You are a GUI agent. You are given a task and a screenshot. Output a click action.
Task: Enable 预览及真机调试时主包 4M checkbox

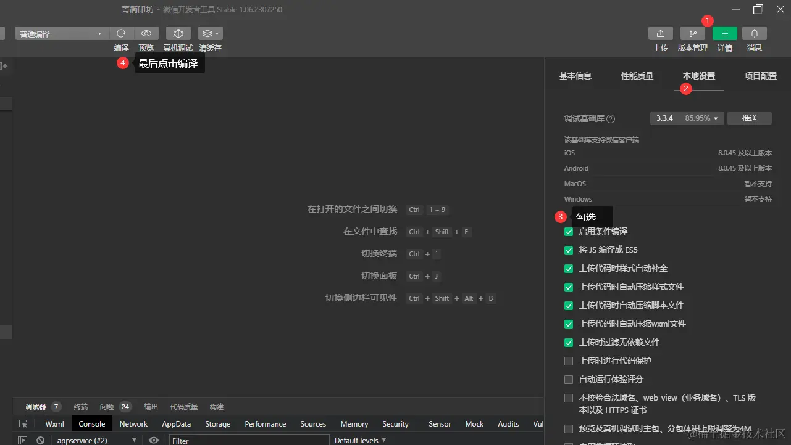[x=569, y=429]
